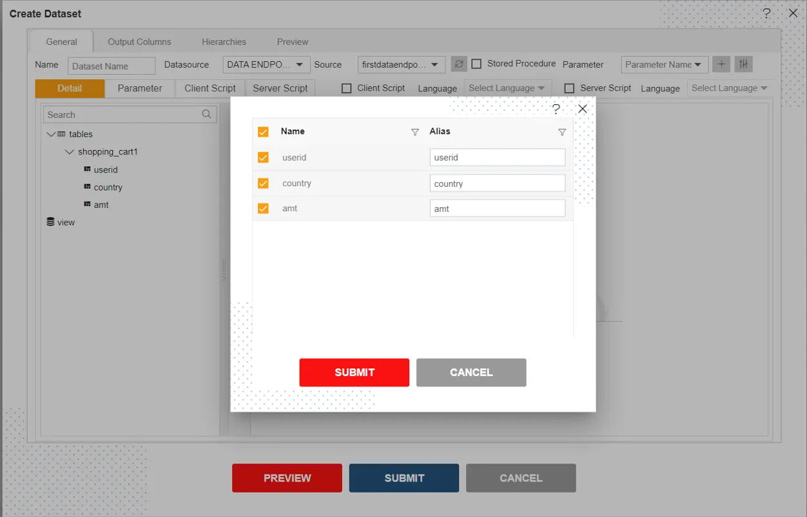Click the tree Search field
Screen dimensions: 807x517
(x=130, y=115)
